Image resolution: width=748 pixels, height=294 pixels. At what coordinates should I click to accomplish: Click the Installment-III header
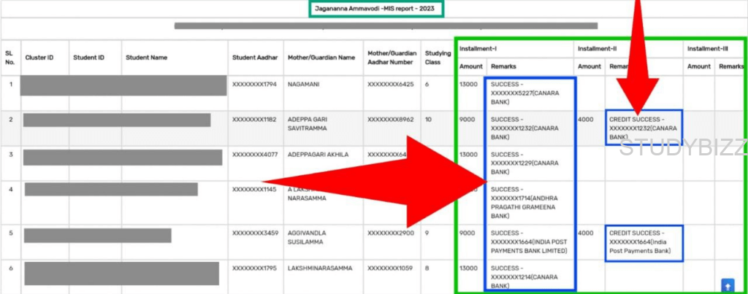click(x=706, y=48)
